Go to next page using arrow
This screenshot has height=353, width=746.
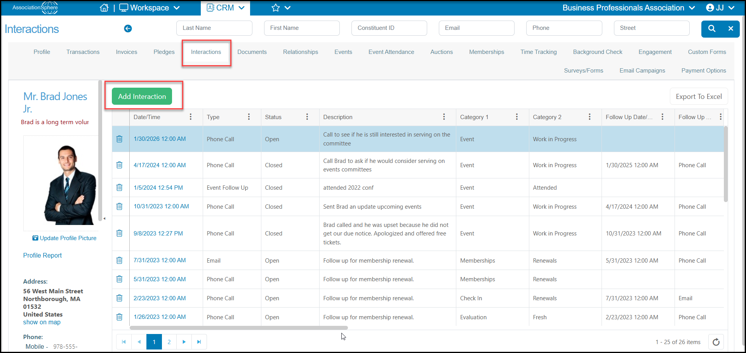point(184,342)
